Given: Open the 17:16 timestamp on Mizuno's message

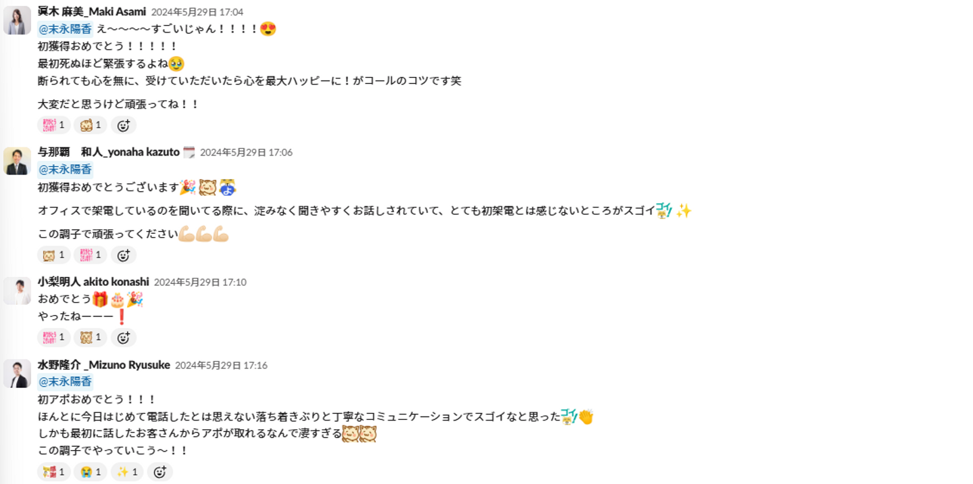Looking at the screenshot, I should click(221, 365).
